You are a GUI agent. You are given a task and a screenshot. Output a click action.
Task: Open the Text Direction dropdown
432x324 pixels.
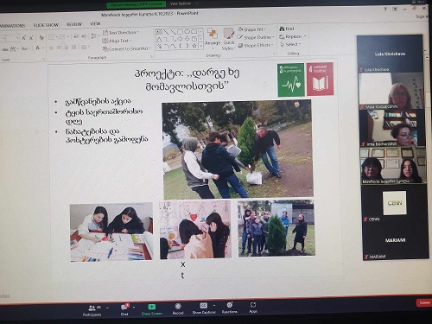click(x=121, y=33)
